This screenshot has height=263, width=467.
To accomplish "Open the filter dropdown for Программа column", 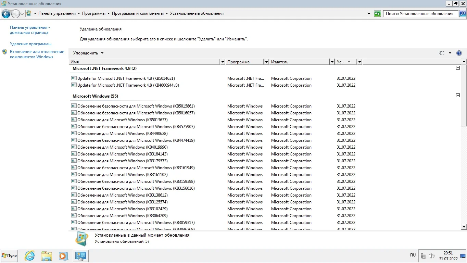I will 266,62.
